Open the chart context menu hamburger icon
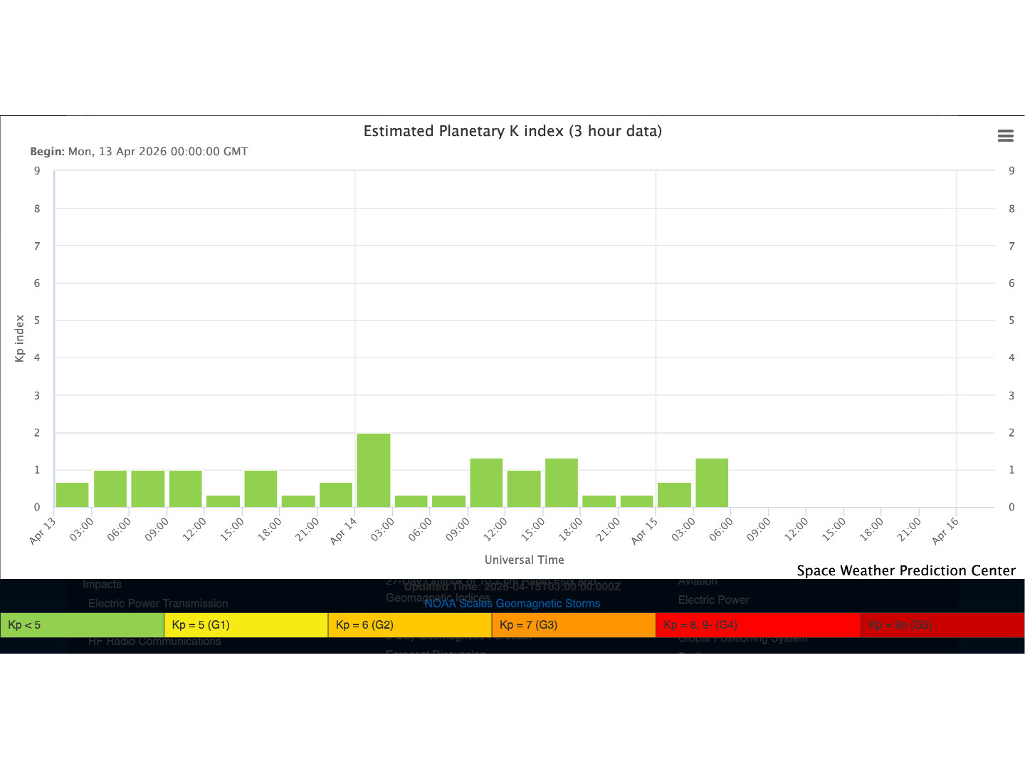1025x769 pixels. (x=1005, y=136)
